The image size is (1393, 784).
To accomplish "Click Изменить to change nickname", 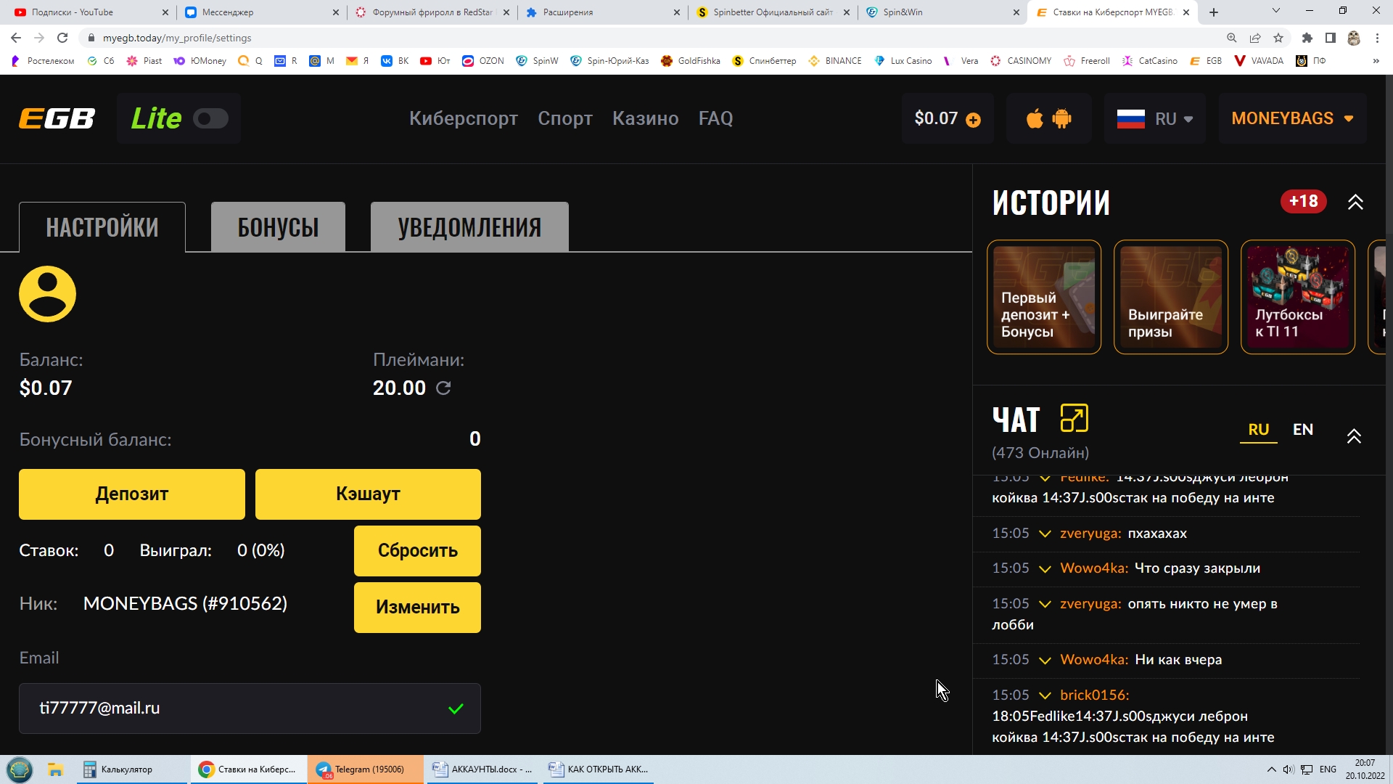I will click(417, 608).
